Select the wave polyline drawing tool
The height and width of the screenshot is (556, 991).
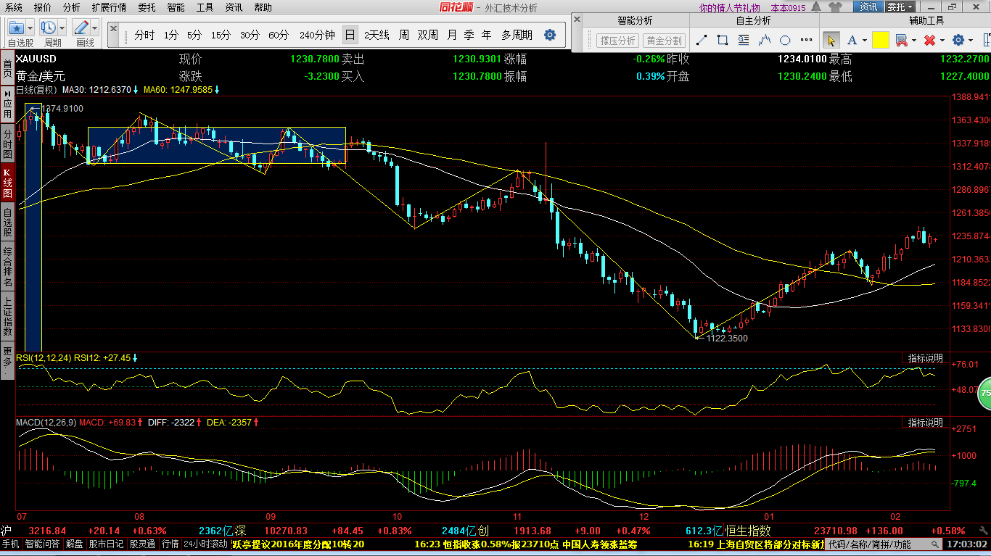tap(765, 40)
